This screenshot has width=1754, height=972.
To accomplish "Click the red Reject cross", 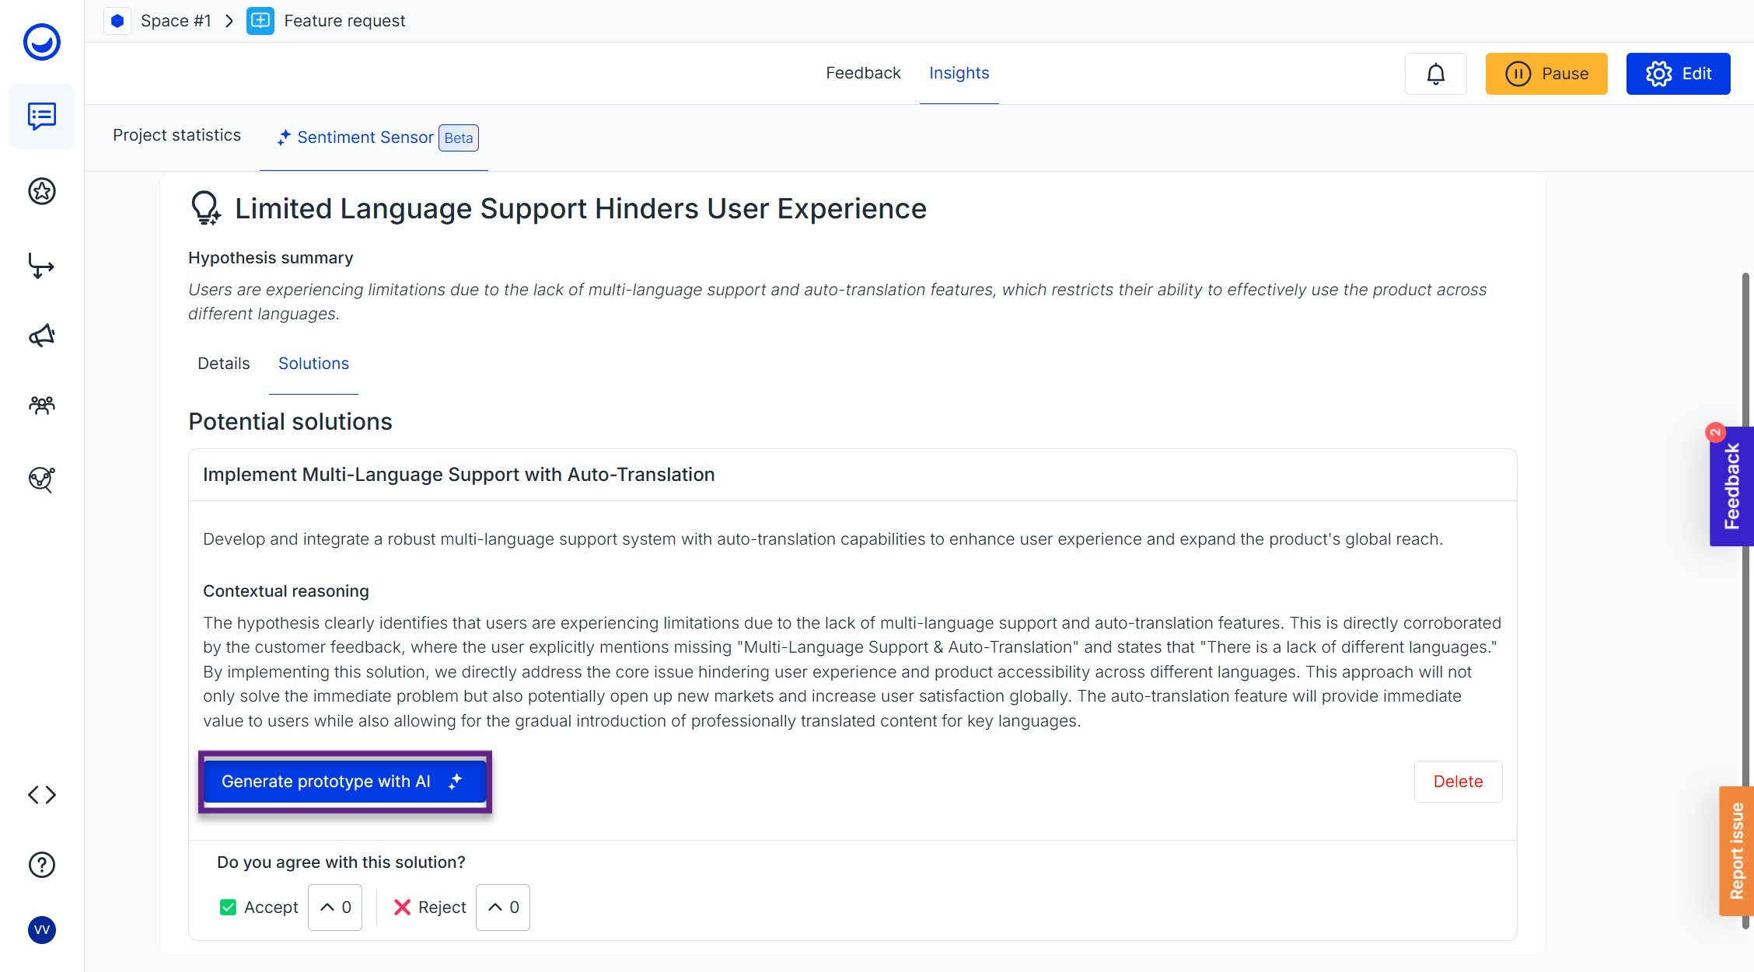I will (402, 908).
